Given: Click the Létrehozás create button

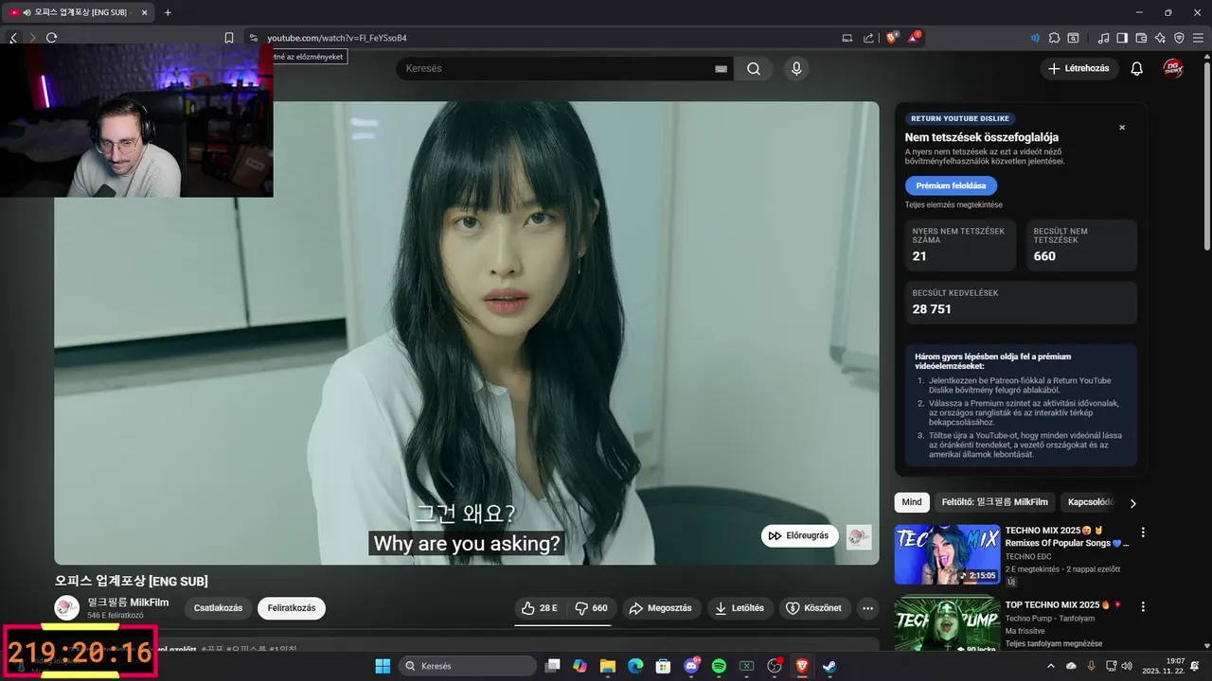Looking at the screenshot, I should click(1079, 68).
